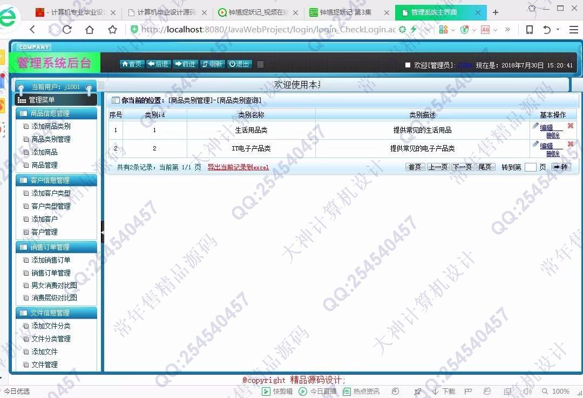This screenshot has height=398, width=583.
Task: Open 添加销售订单 in the sidebar
Action: [51, 260]
